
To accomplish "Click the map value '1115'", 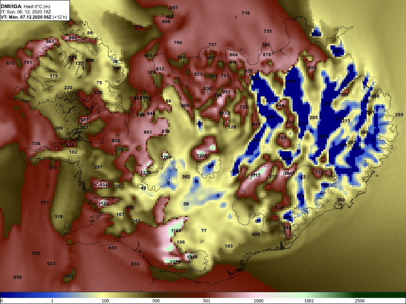I will [x=255, y=175].
